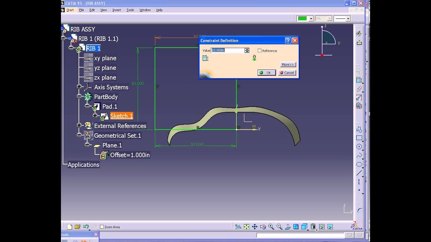The image size is (431, 242).
Task: Open the Edit menu
Action: click(92, 10)
